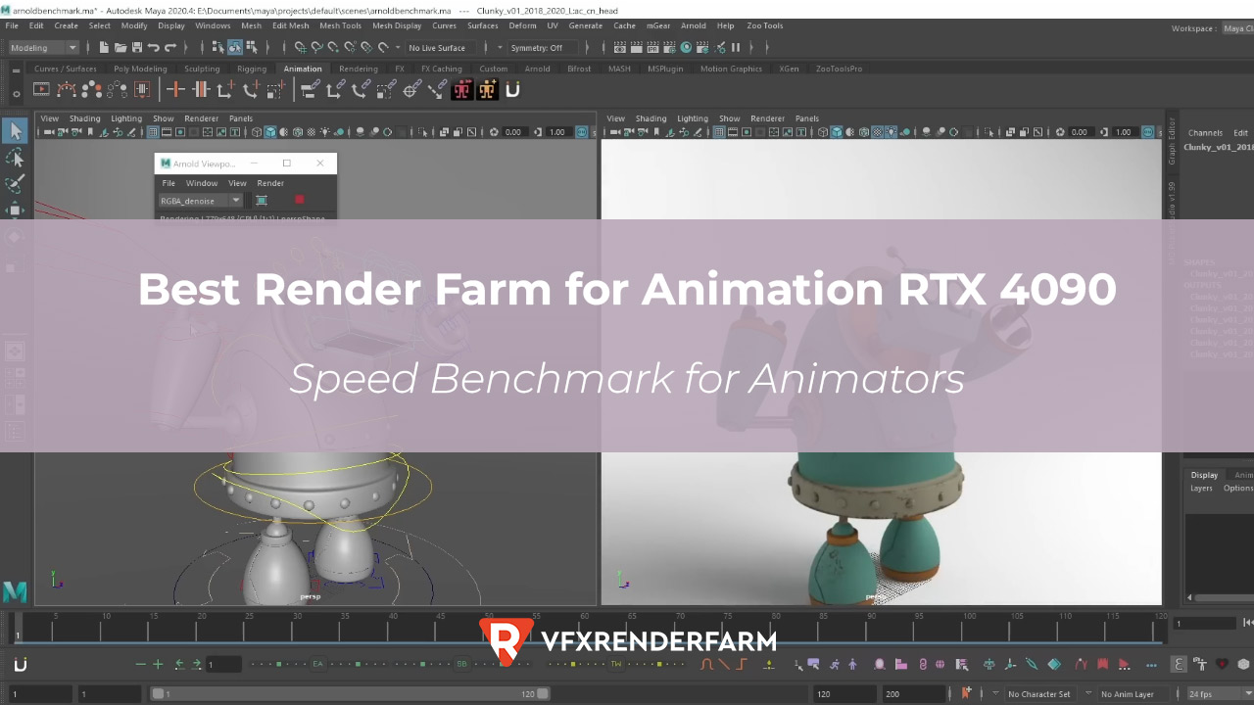Toggle the grid icon in the left viewport toolbar

[155, 132]
